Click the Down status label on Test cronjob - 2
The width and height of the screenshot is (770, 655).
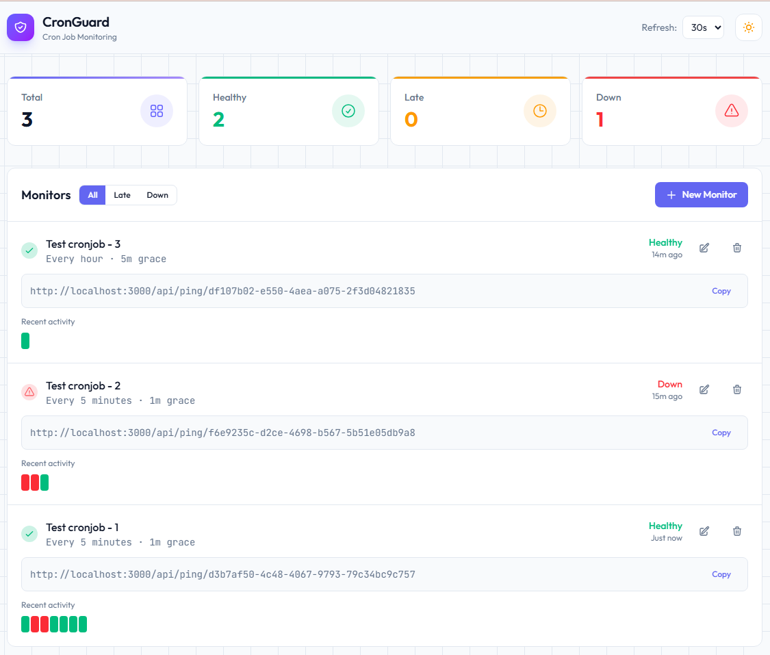(670, 384)
